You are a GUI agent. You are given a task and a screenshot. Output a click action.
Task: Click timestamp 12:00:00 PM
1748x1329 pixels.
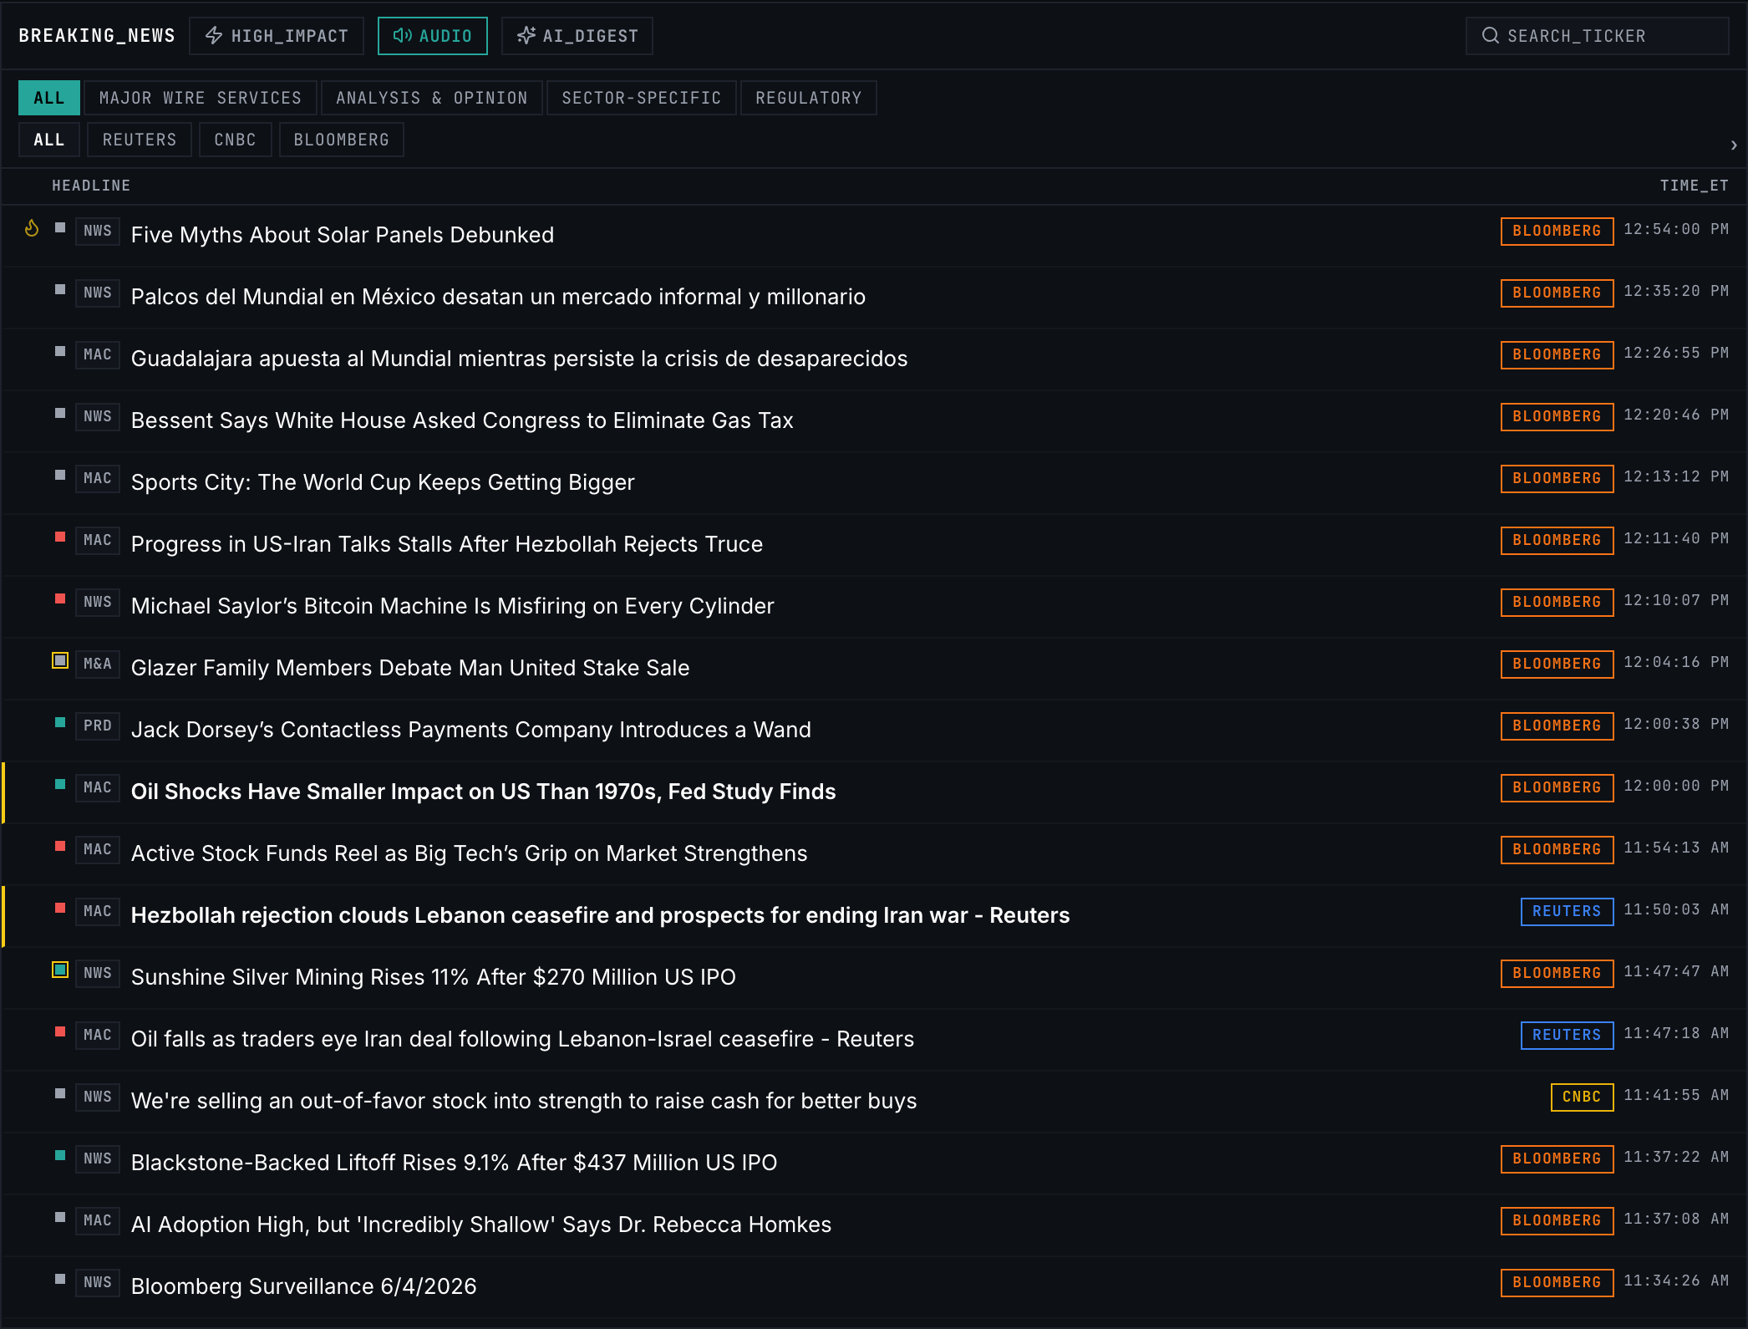[1676, 786]
